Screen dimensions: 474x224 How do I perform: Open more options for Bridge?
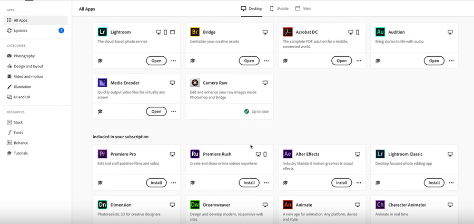[266, 60]
